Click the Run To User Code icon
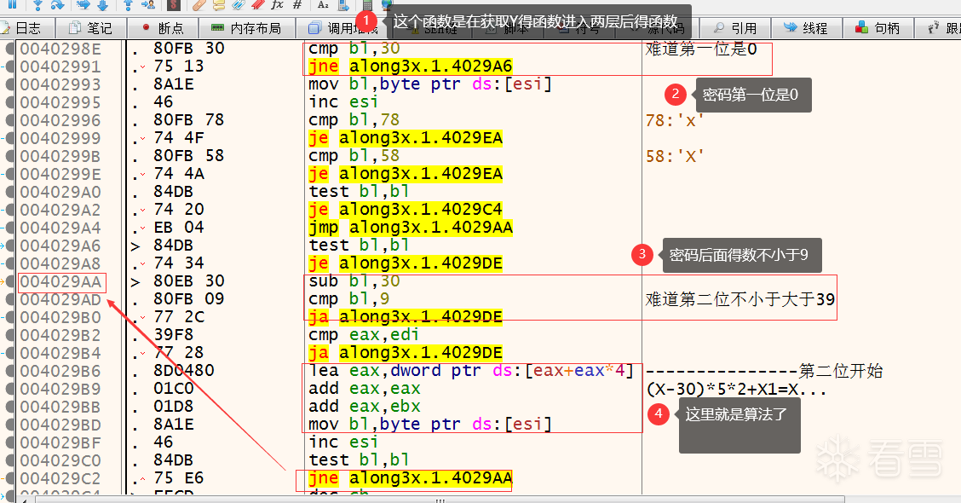 click(x=147, y=4)
